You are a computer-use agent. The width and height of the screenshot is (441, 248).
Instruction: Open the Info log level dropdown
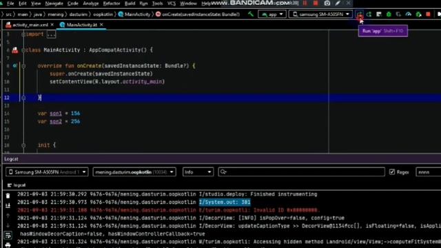click(x=198, y=172)
